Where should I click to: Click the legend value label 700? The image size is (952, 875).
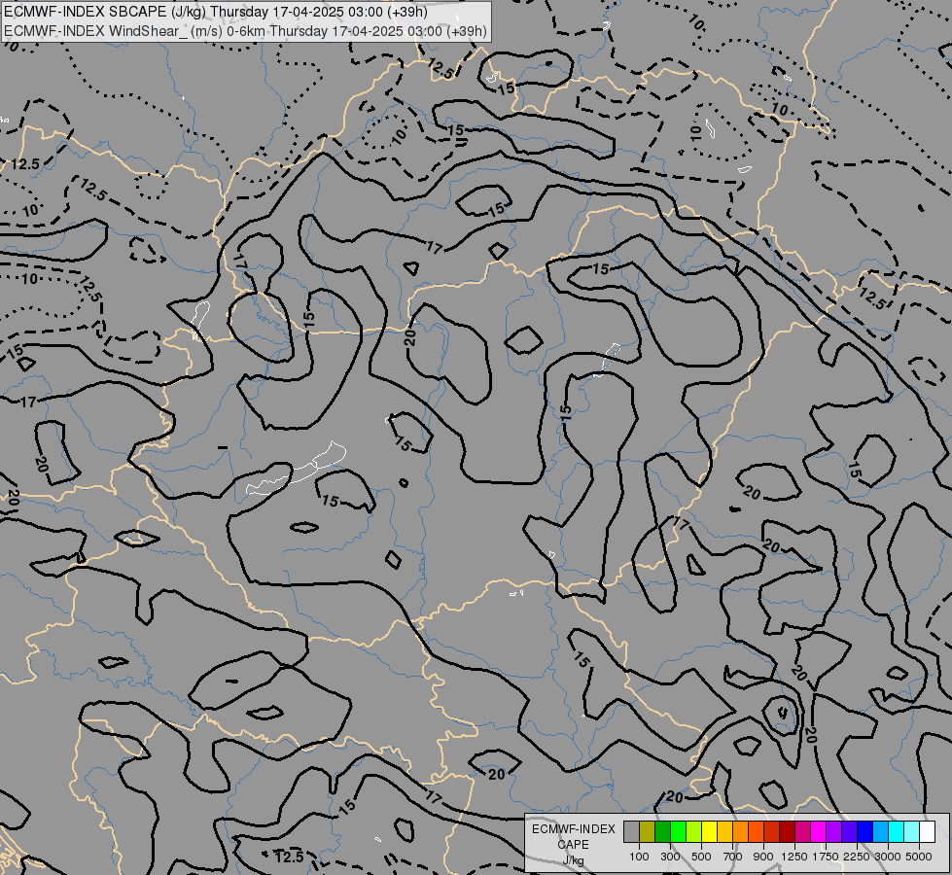pos(733,857)
